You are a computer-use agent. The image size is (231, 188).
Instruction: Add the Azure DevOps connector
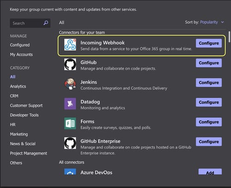pos(210,172)
